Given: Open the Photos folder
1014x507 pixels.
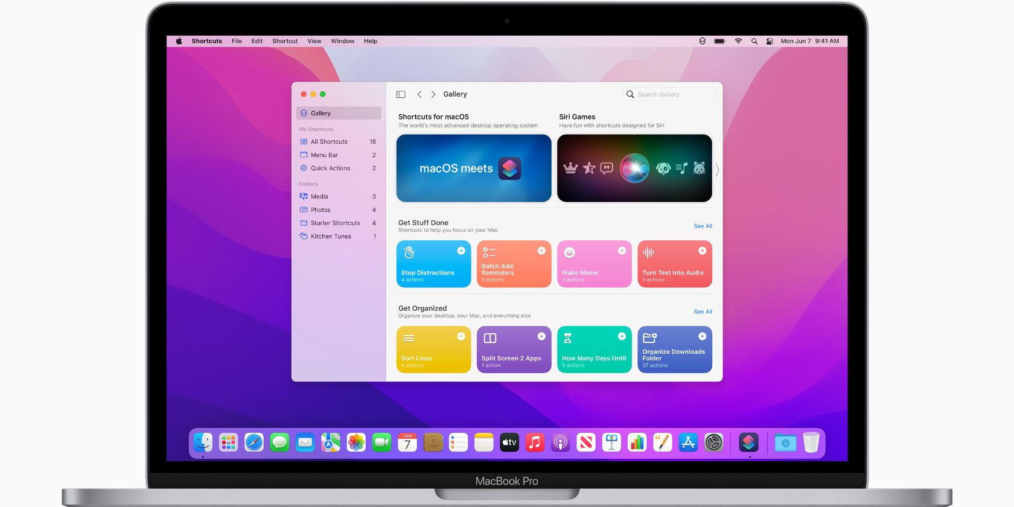Looking at the screenshot, I should pos(339,210).
